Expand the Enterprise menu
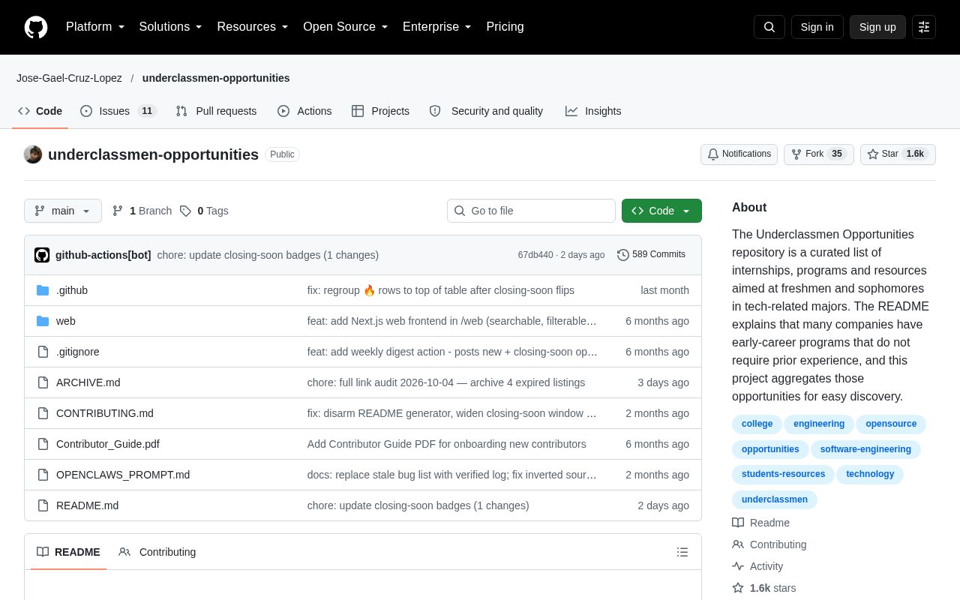The height and width of the screenshot is (600, 960). pyautogui.click(x=436, y=27)
